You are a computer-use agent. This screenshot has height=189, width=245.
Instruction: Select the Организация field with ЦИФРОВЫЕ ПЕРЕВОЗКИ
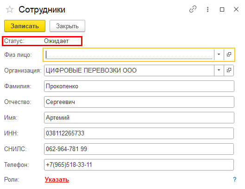(x=129, y=70)
